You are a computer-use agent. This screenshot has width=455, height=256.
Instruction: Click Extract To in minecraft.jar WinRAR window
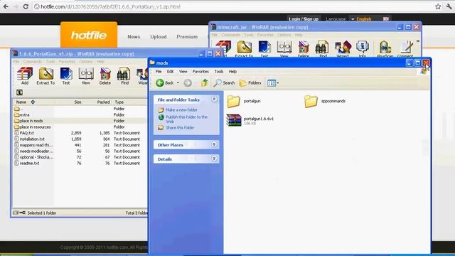(x=244, y=48)
